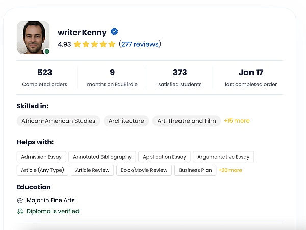
Task: Click the graduation cap icon beside Major in Fine Arts
Action: [20, 201]
